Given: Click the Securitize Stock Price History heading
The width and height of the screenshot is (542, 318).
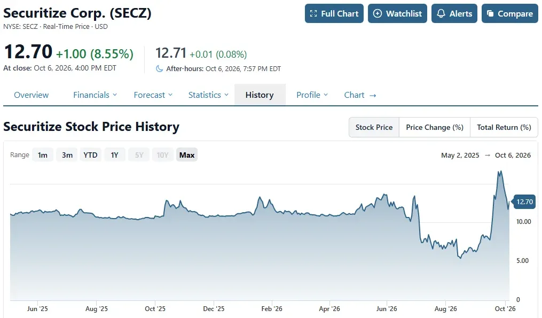Looking at the screenshot, I should coord(91,127).
